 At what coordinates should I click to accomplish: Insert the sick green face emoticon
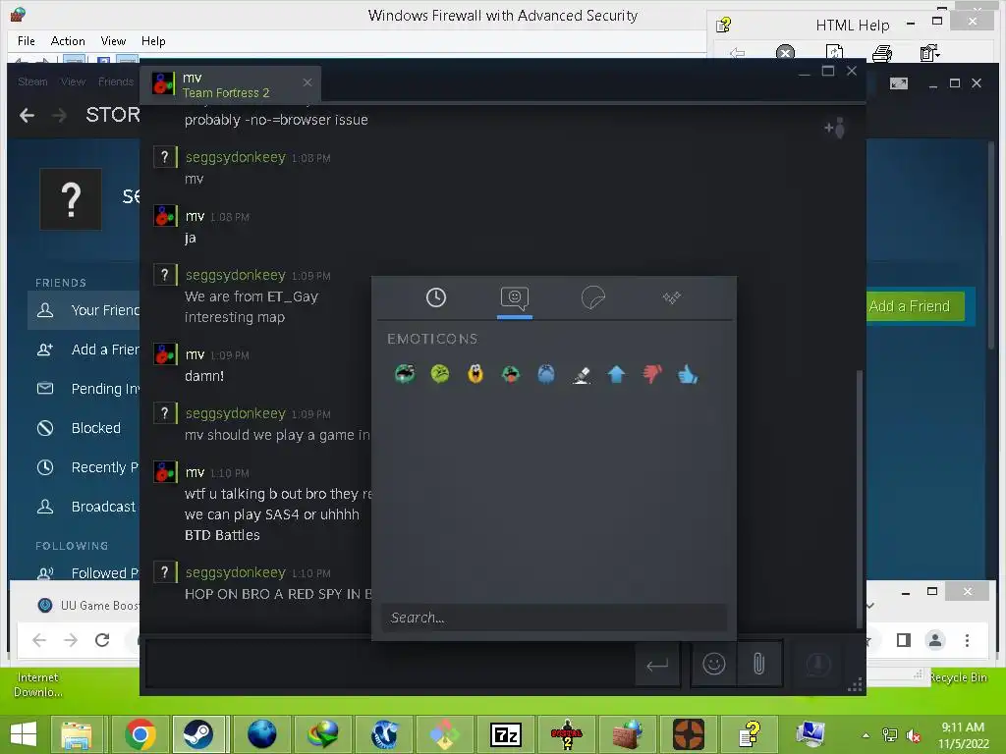(440, 374)
